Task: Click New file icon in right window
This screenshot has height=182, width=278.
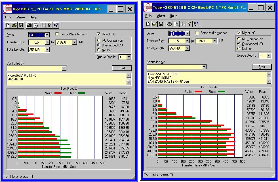Action: point(148,24)
